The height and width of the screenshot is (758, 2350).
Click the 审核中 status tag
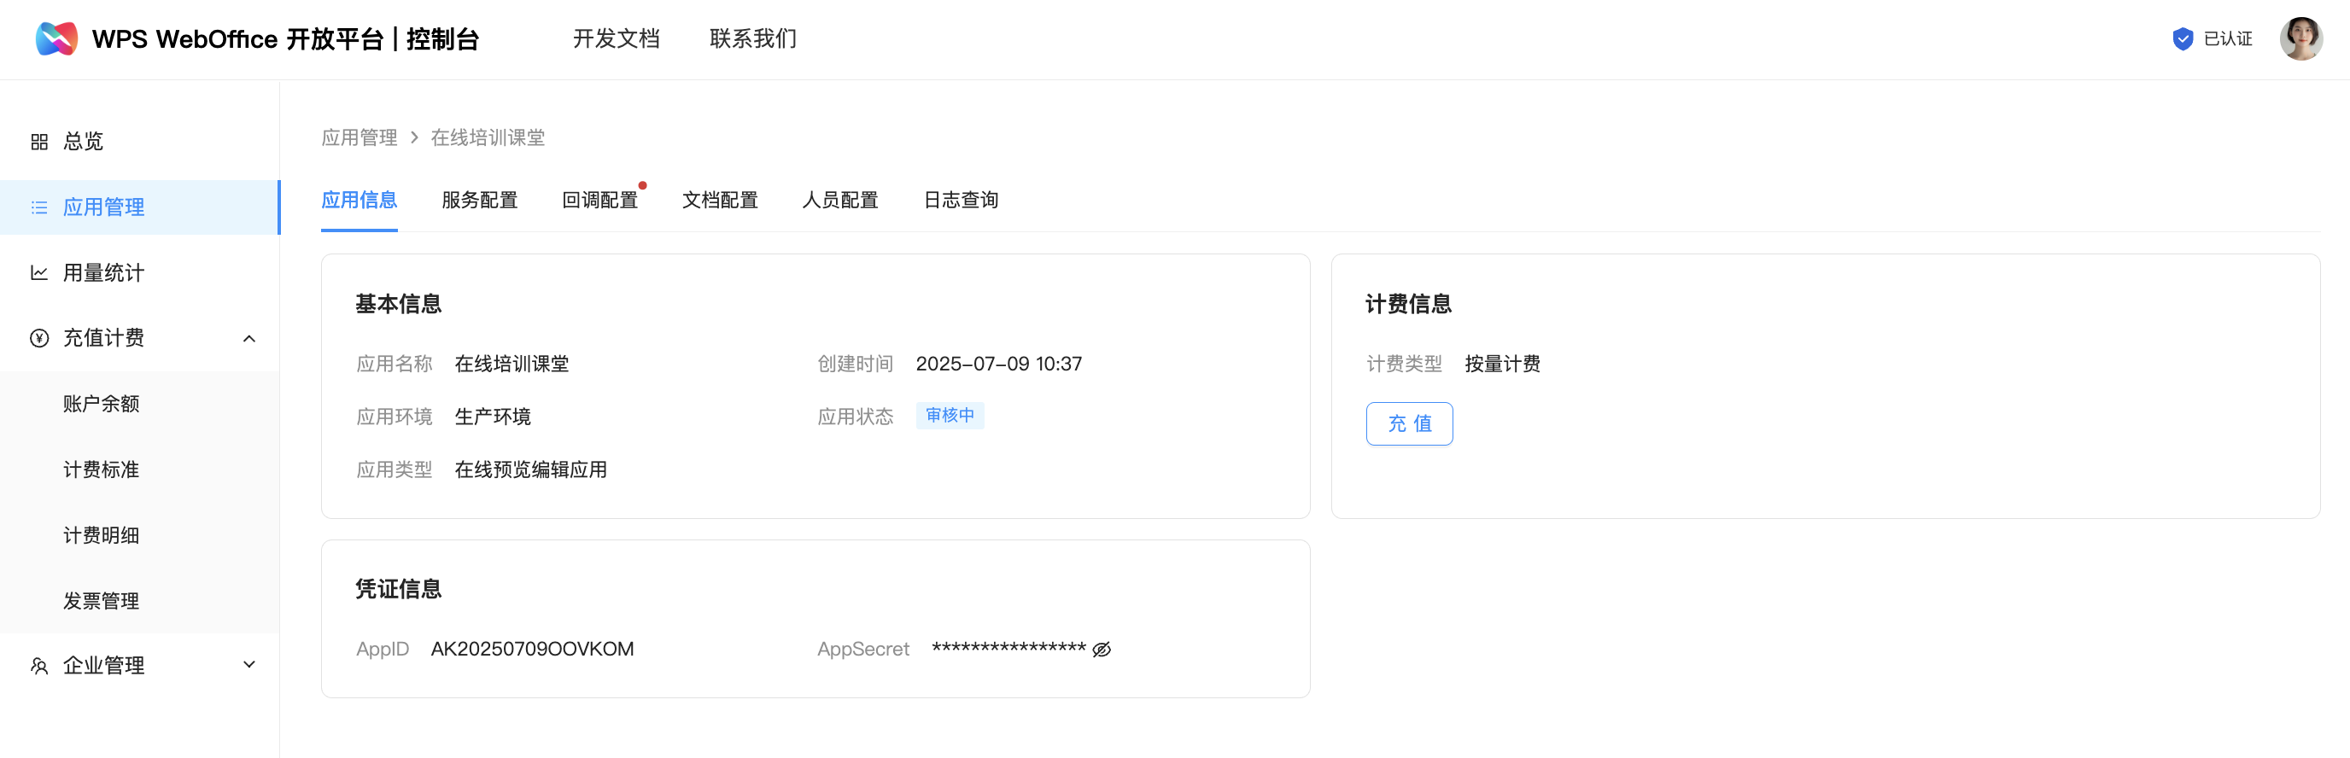tap(949, 416)
